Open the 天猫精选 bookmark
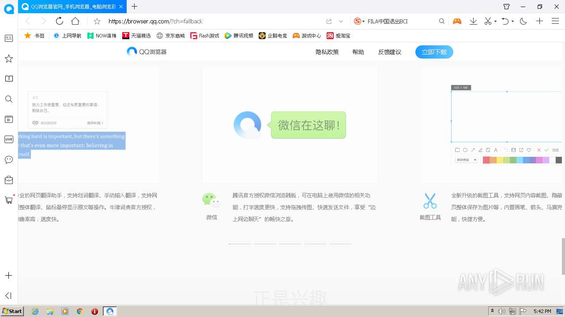The image size is (565, 317). point(137,36)
